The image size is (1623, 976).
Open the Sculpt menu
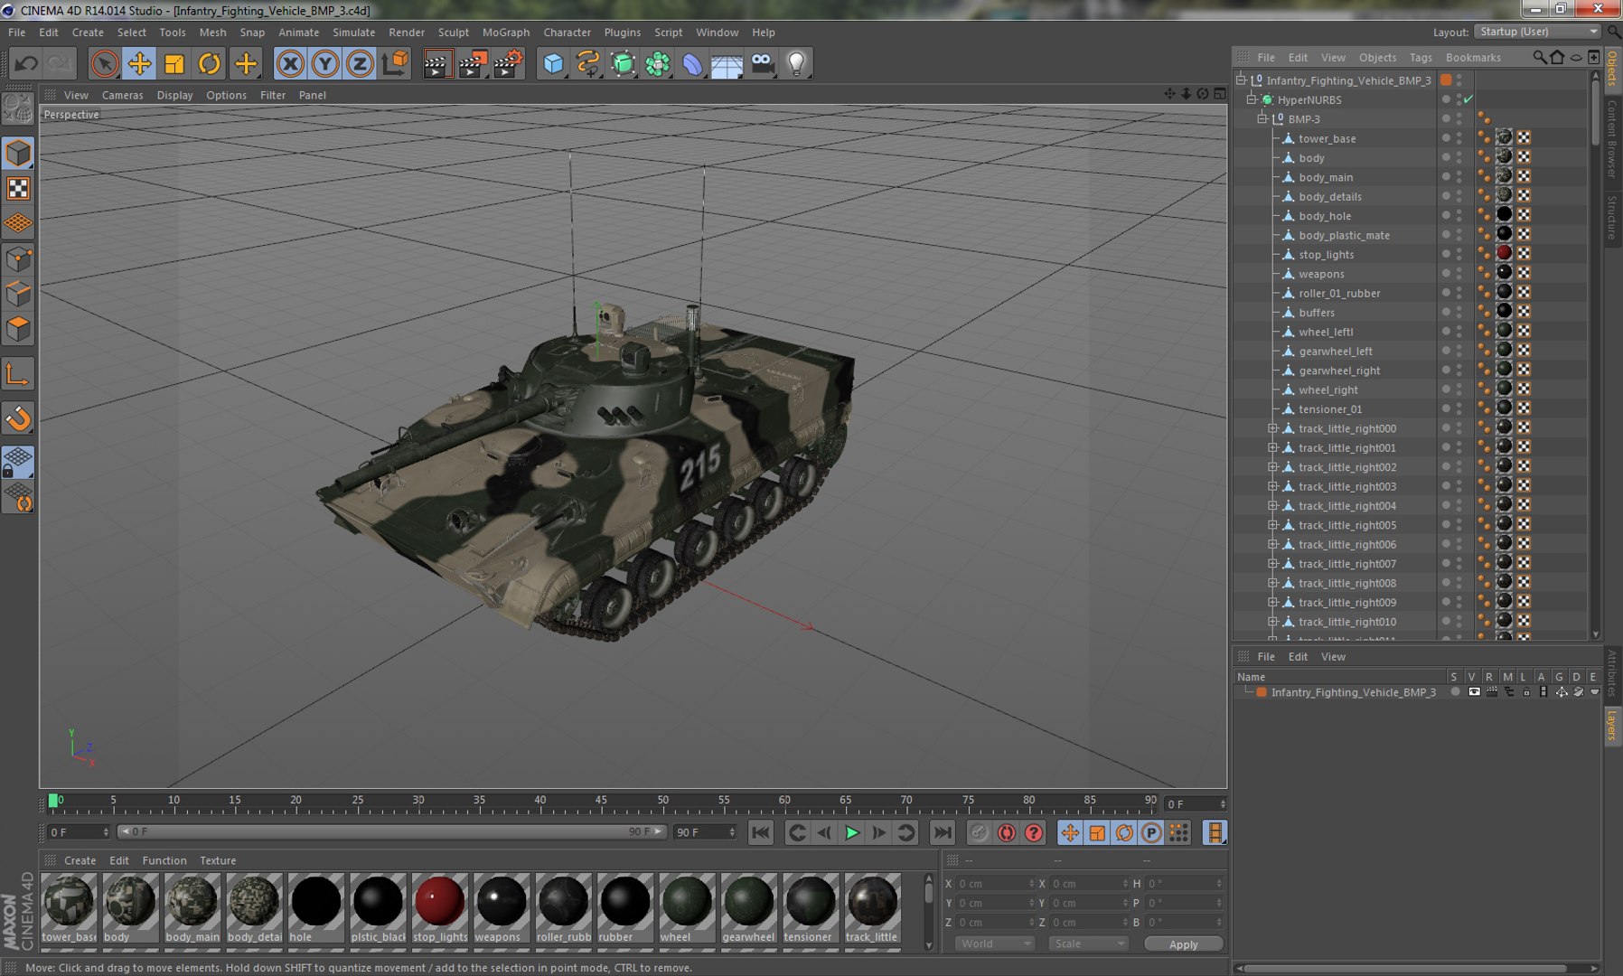click(x=454, y=32)
